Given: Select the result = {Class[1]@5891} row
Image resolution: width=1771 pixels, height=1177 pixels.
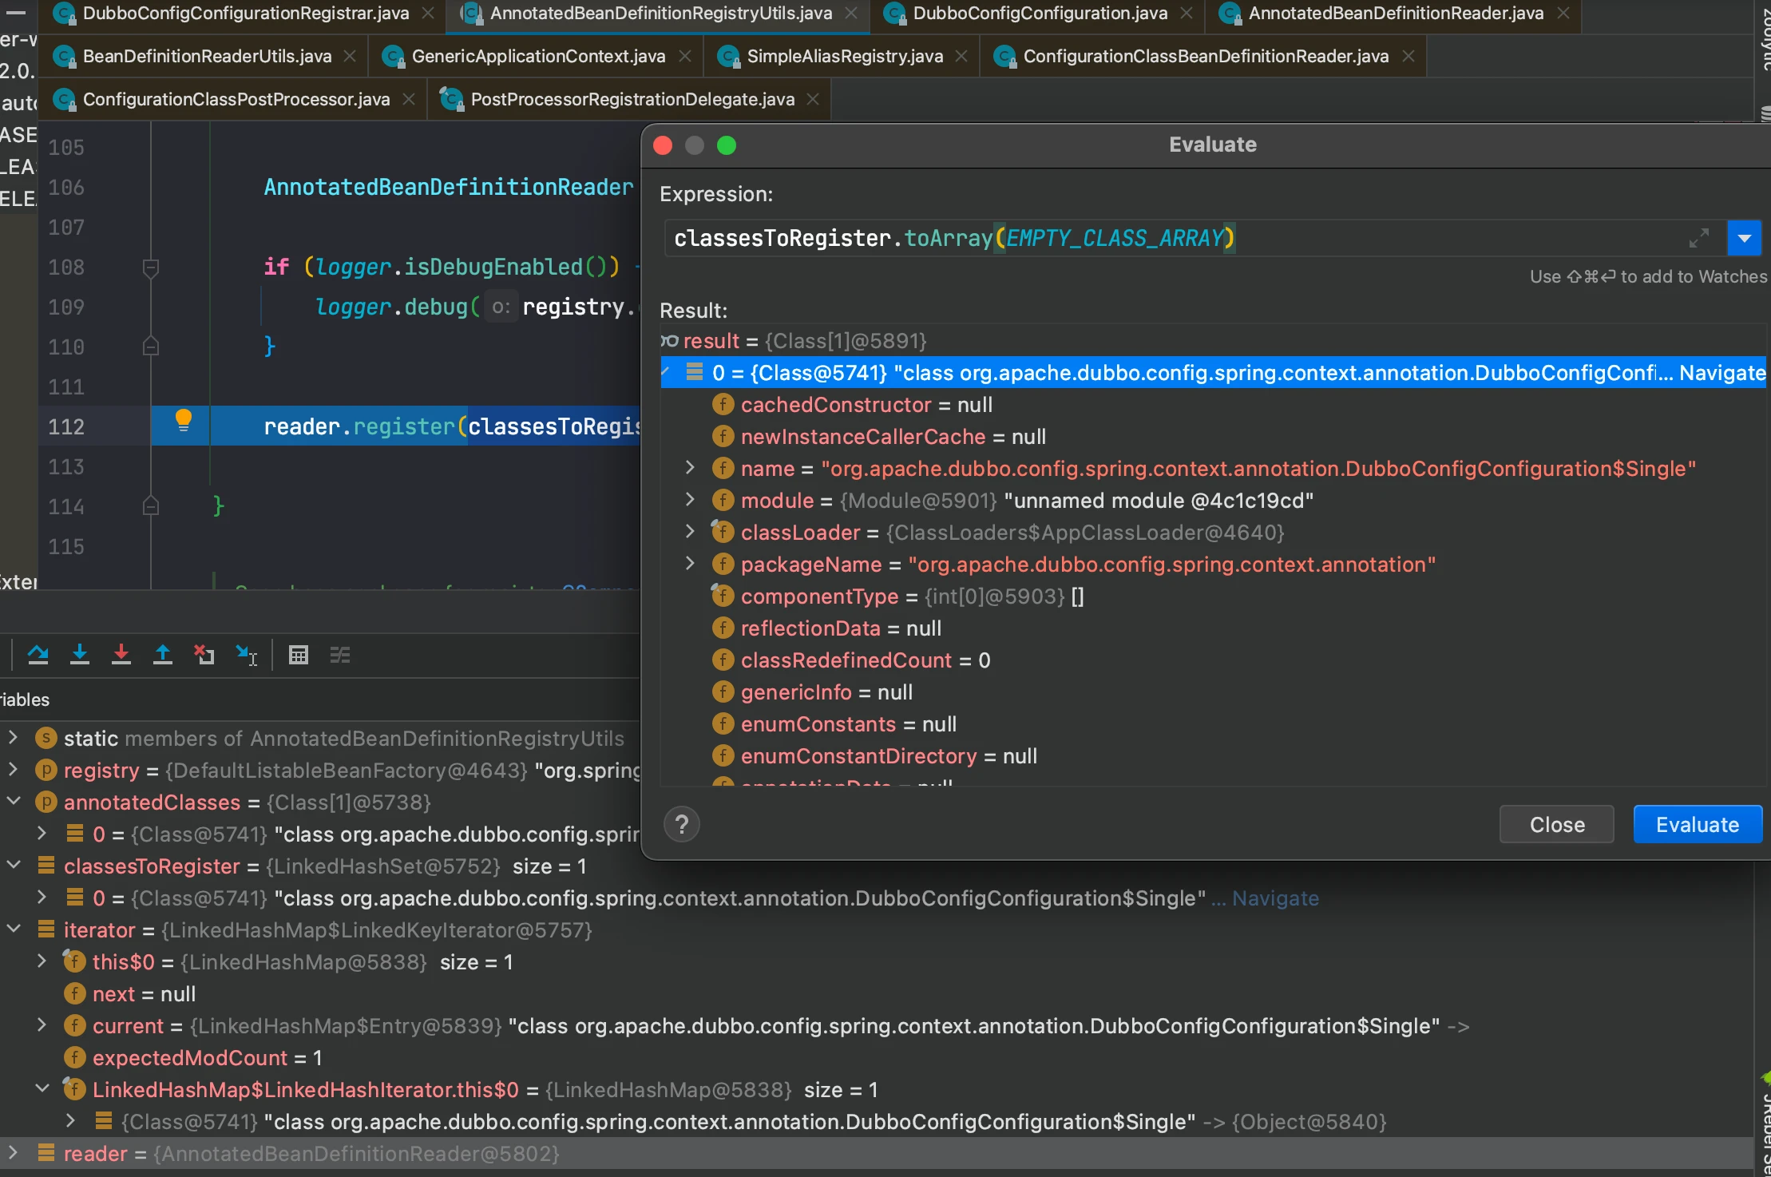Looking at the screenshot, I should coord(1213,341).
